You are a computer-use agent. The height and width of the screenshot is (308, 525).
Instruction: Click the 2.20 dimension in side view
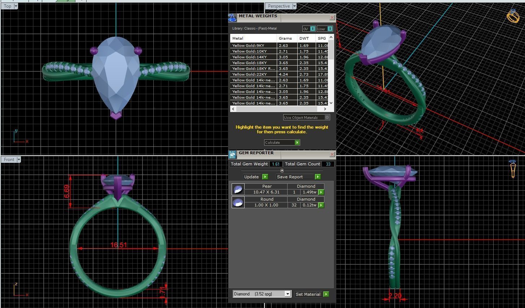click(x=395, y=296)
